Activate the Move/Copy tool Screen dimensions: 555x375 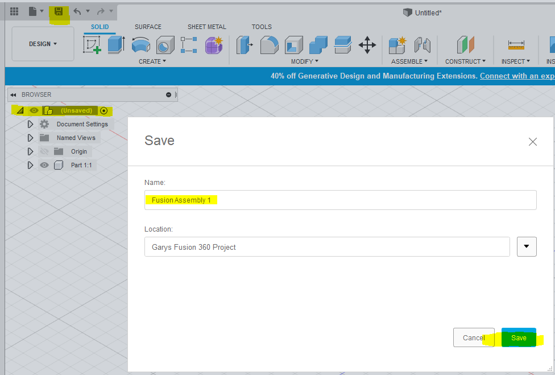coord(367,44)
